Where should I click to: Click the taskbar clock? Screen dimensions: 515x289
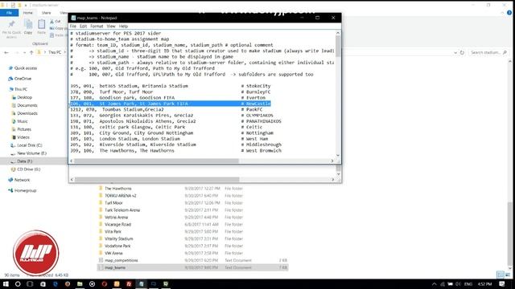coord(484,284)
